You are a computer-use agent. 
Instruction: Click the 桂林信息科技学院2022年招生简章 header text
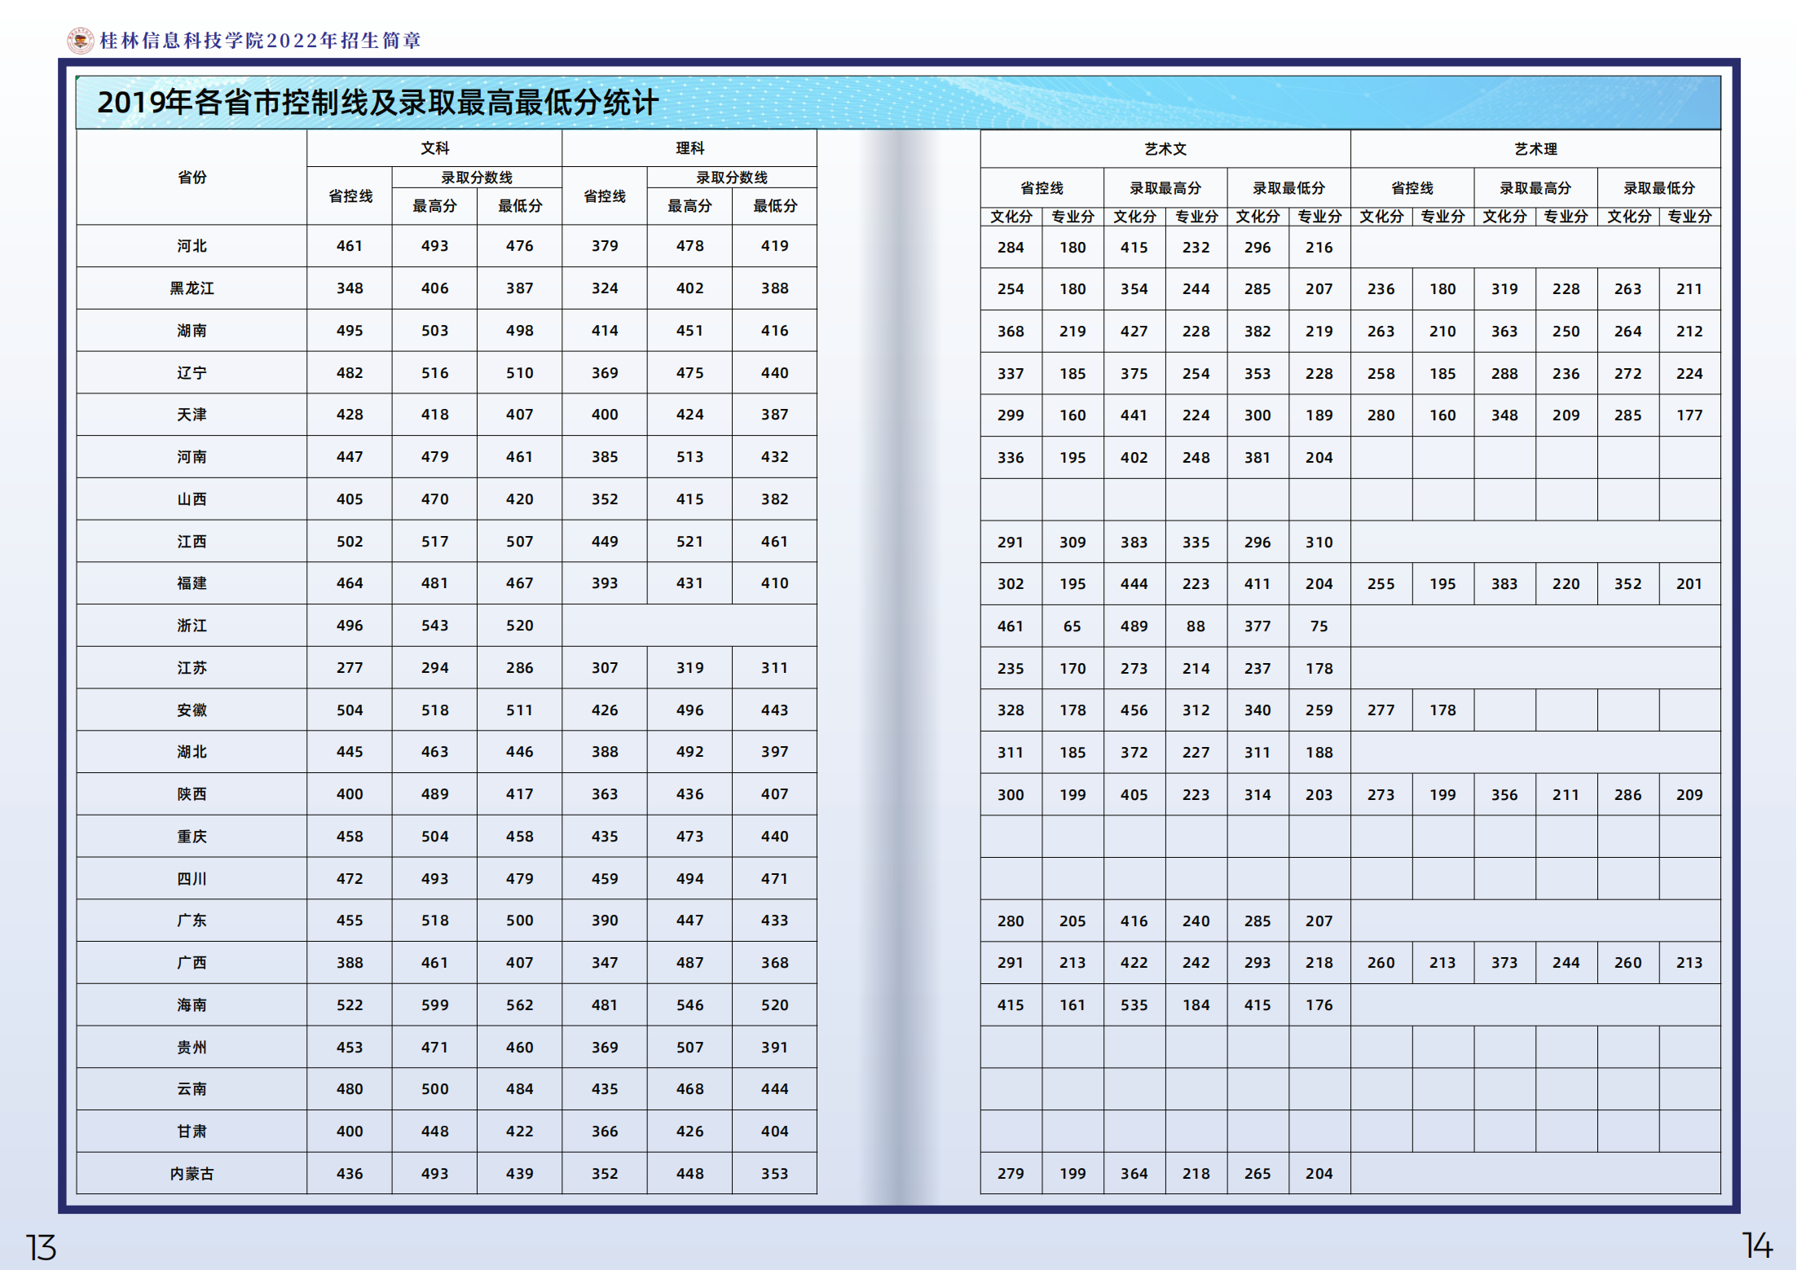pyautogui.click(x=260, y=41)
